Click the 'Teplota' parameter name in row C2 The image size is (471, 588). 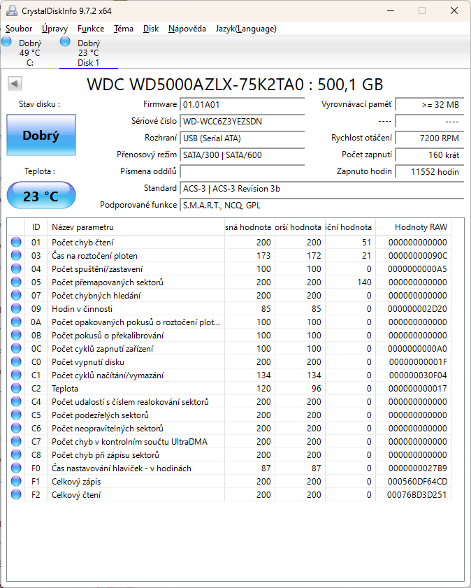[65, 388]
